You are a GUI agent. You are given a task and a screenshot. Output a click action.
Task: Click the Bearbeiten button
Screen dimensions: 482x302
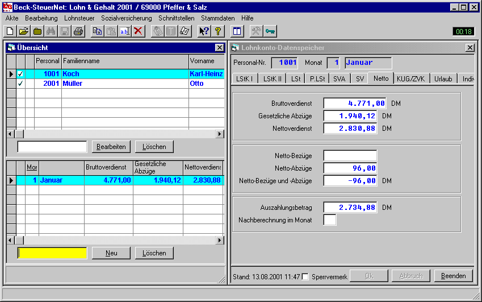pos(111,147)
